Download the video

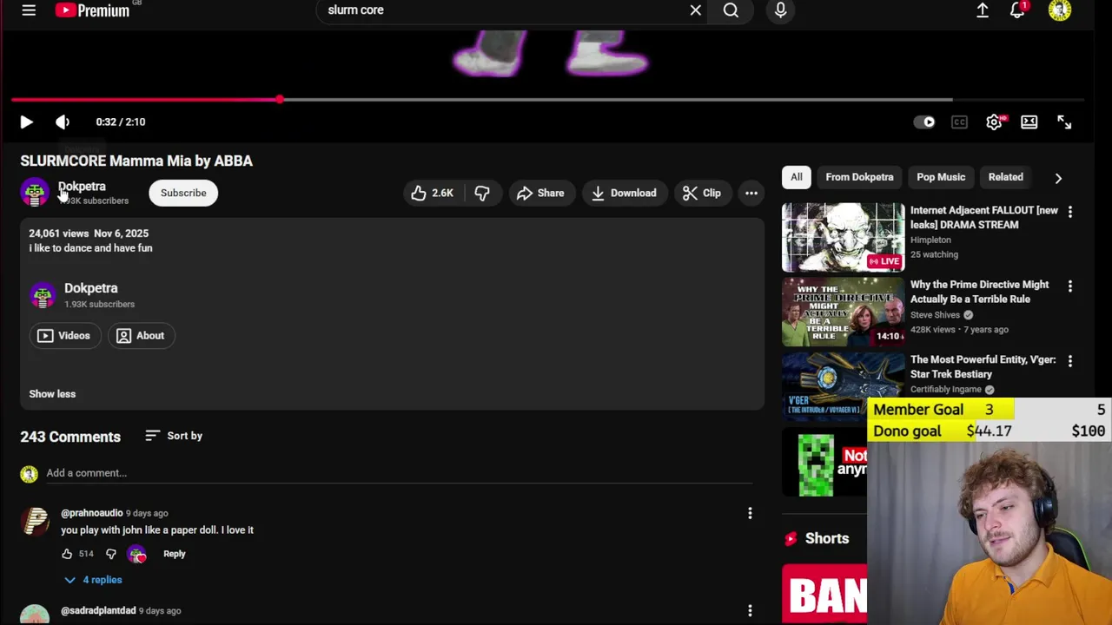(624, 193)
